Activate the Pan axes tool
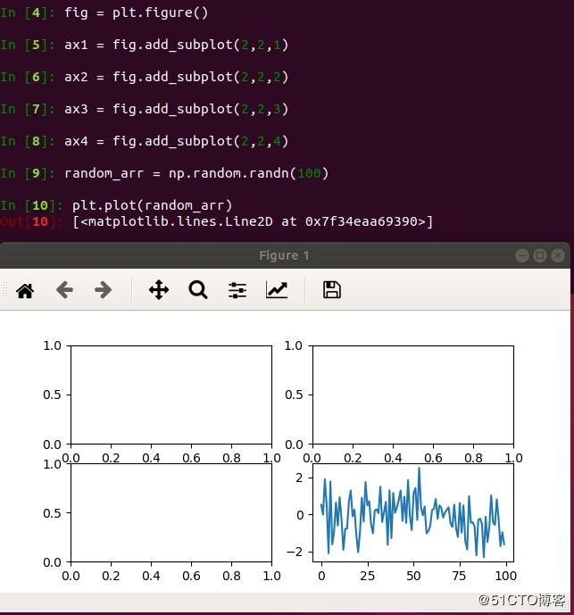574x615 pixels. tap(159, 290)
